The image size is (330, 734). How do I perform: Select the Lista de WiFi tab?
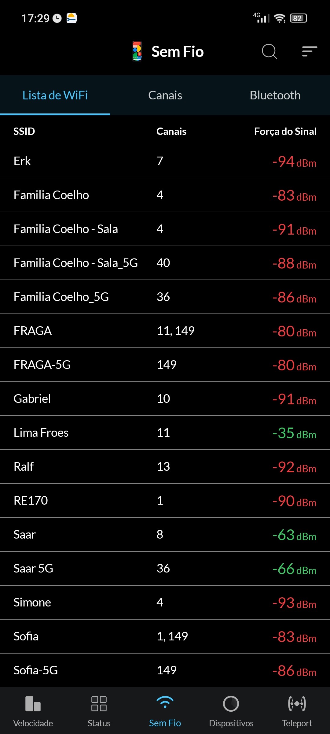click(55, 95)
